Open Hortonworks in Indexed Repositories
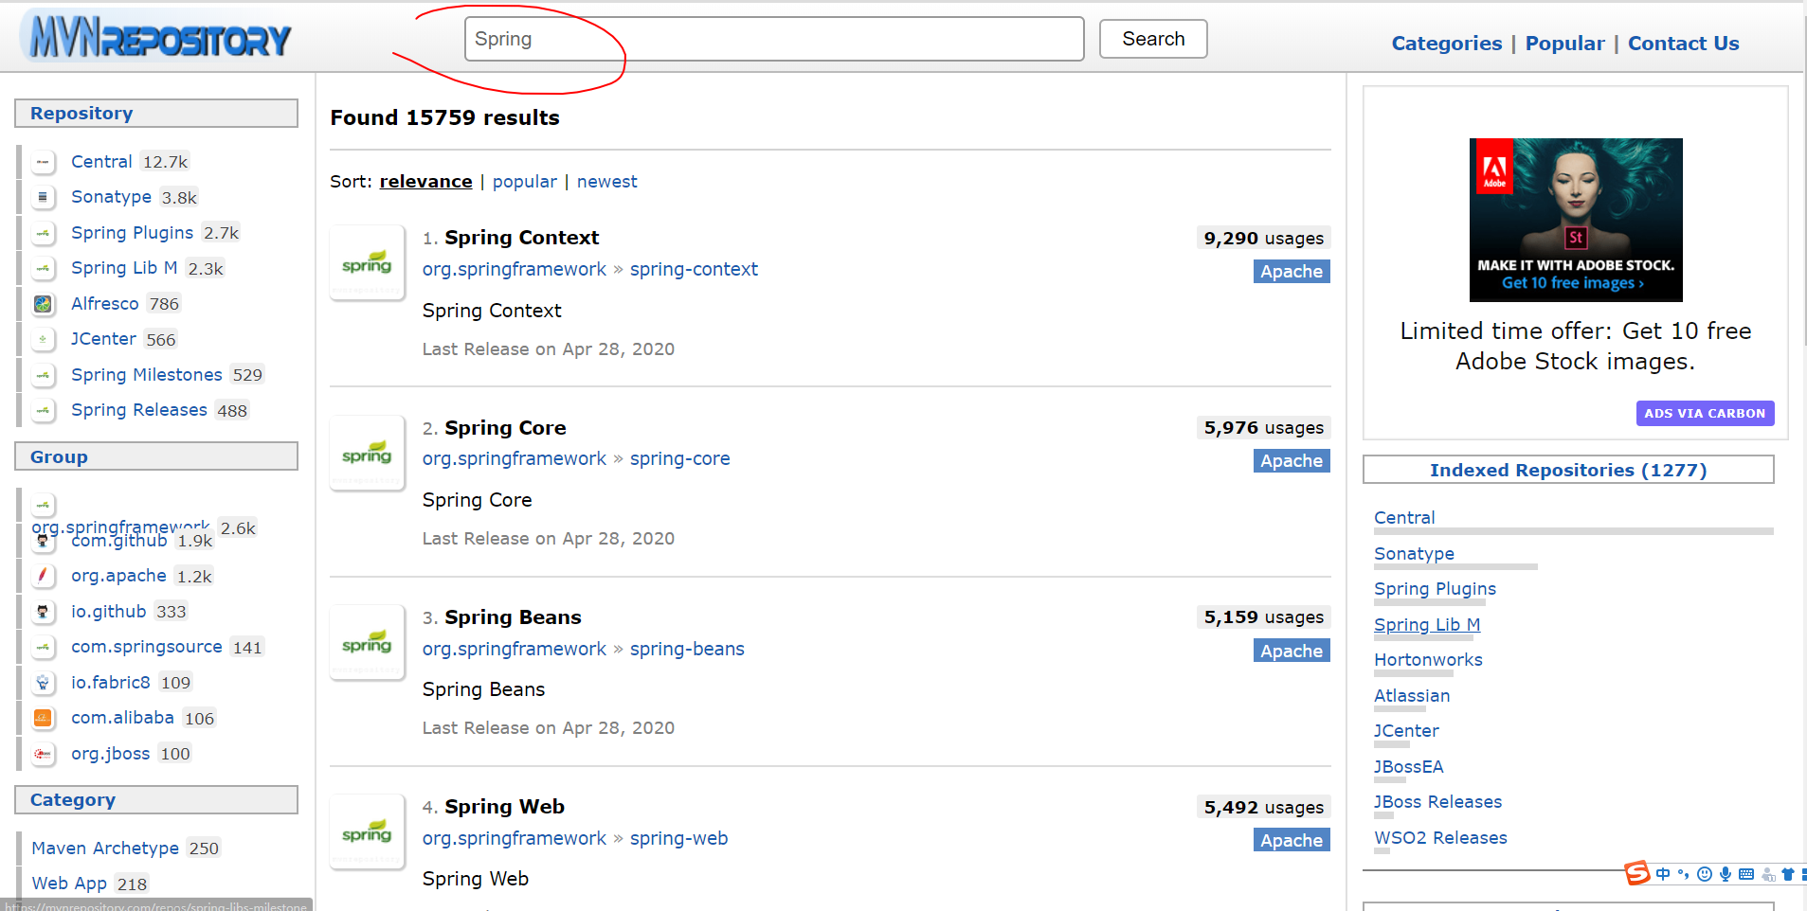The image size is (1807, 911). click(x=1428, y=660)
